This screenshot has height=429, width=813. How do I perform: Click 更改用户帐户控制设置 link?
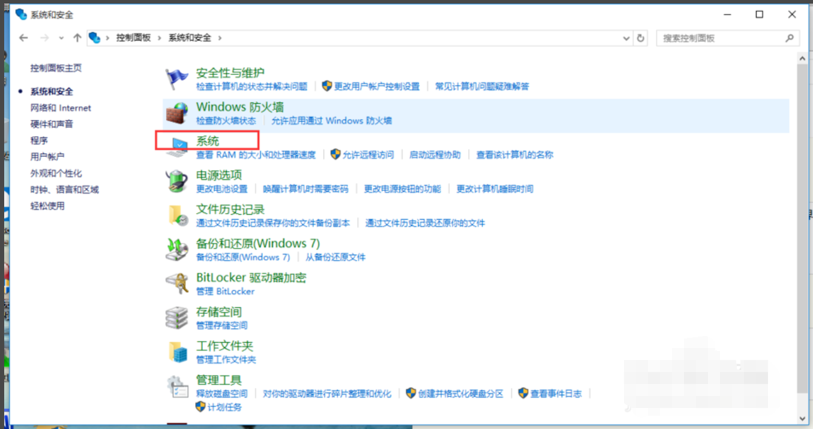pyautogui.click(x=377, y=86)
